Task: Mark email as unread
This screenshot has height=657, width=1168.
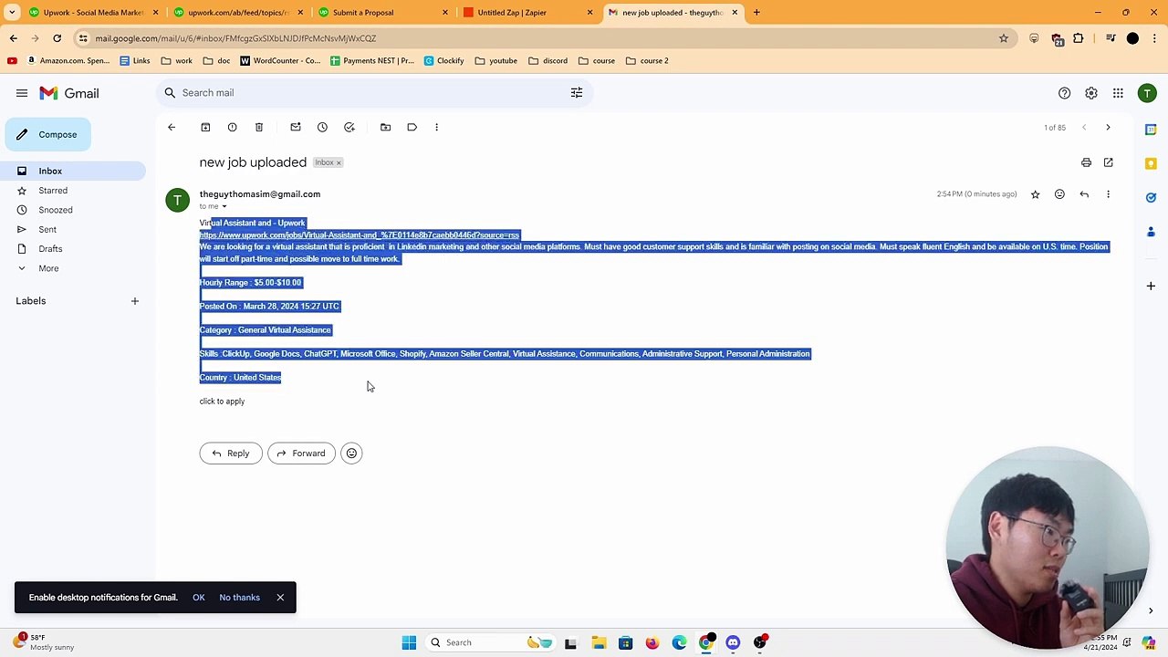Action: point(296,128)
